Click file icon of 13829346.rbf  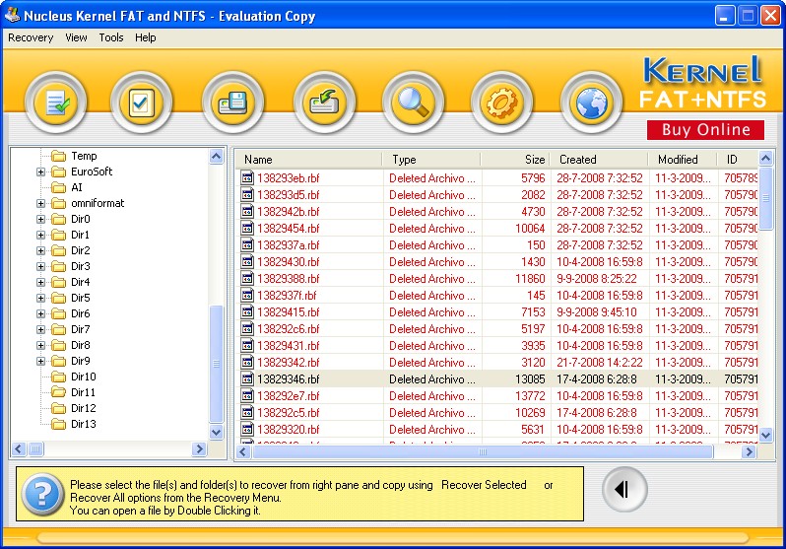247,378
